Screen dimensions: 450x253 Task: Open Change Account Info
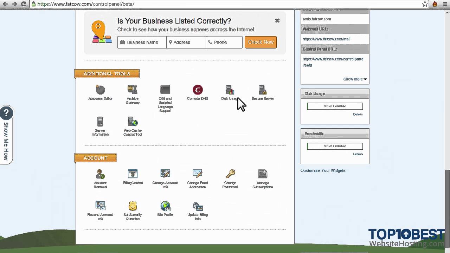click(165, 179)
